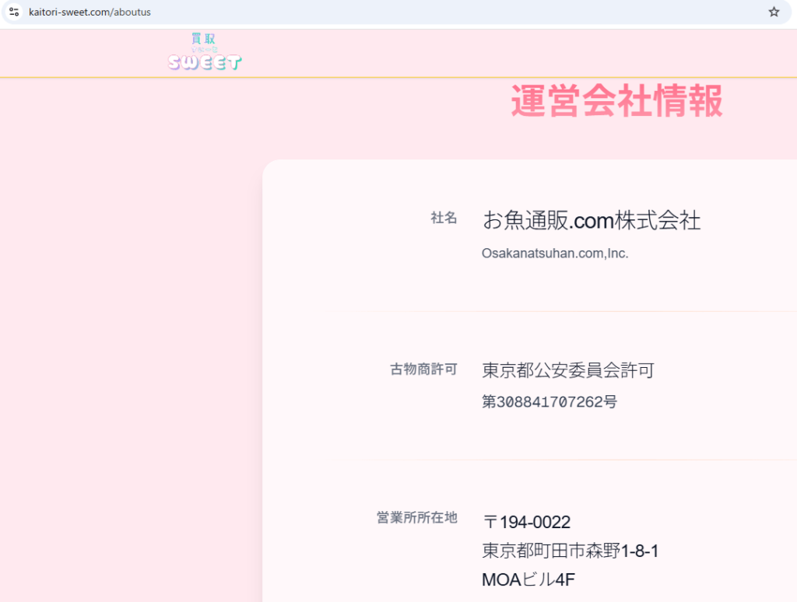Bookmark this page with the star icon
The width and height of the screenshot is (797, 602).
coord(774,12)
